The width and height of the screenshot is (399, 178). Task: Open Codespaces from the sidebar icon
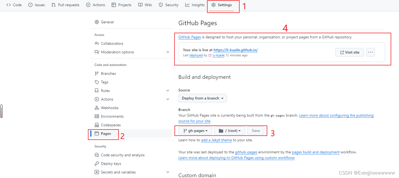97,125
